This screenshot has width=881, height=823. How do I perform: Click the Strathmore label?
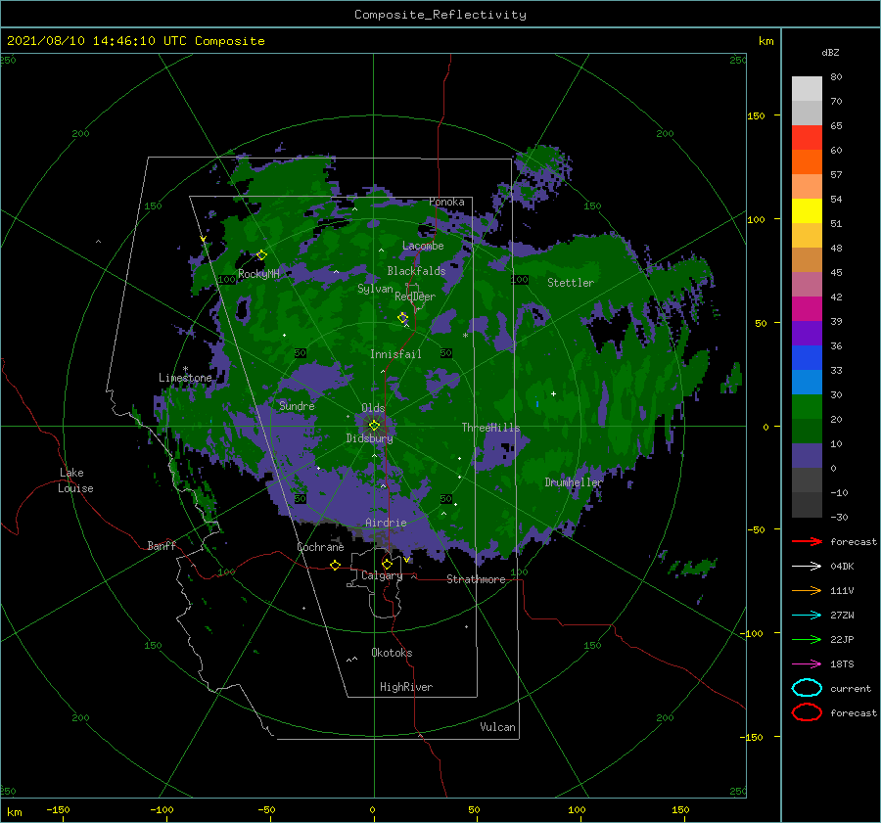coord(476,579)
